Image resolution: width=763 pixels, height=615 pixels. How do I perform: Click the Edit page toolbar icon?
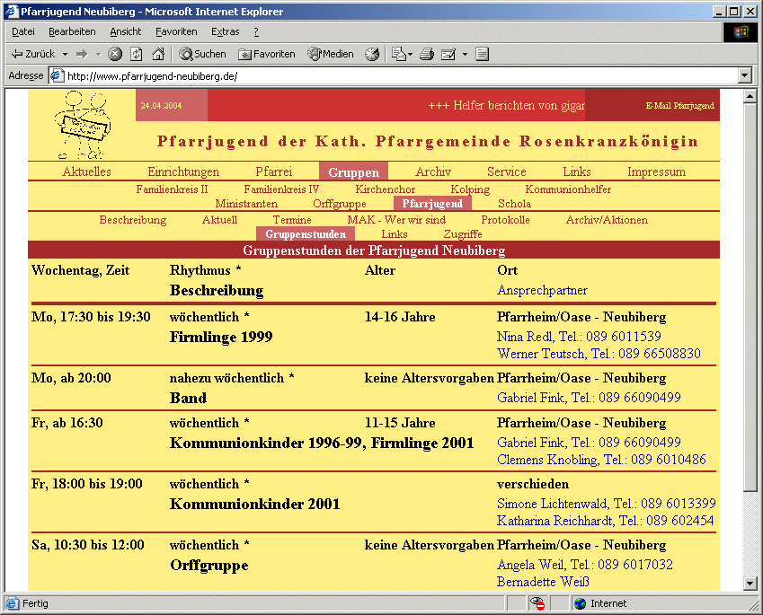(448, 54)
